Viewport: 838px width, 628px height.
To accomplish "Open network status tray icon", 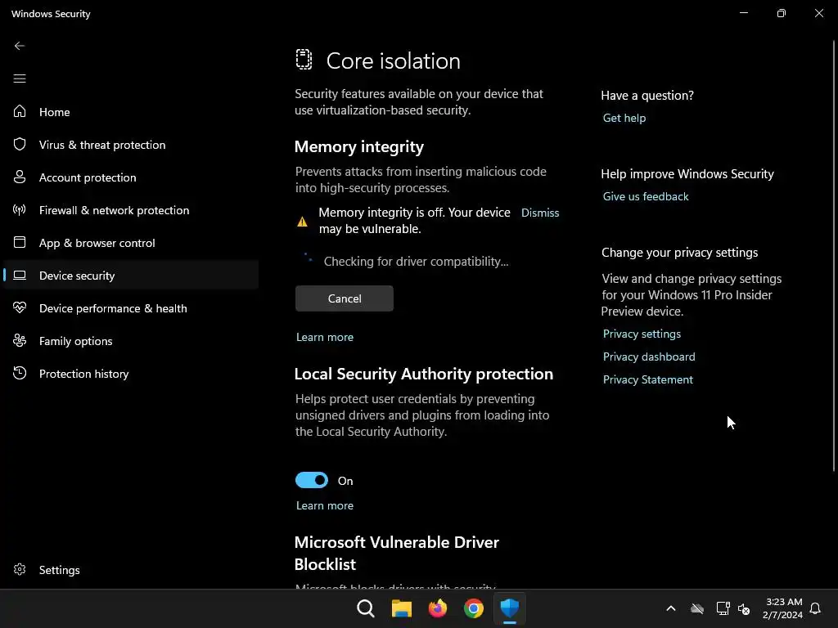I will tap(723, 608).
